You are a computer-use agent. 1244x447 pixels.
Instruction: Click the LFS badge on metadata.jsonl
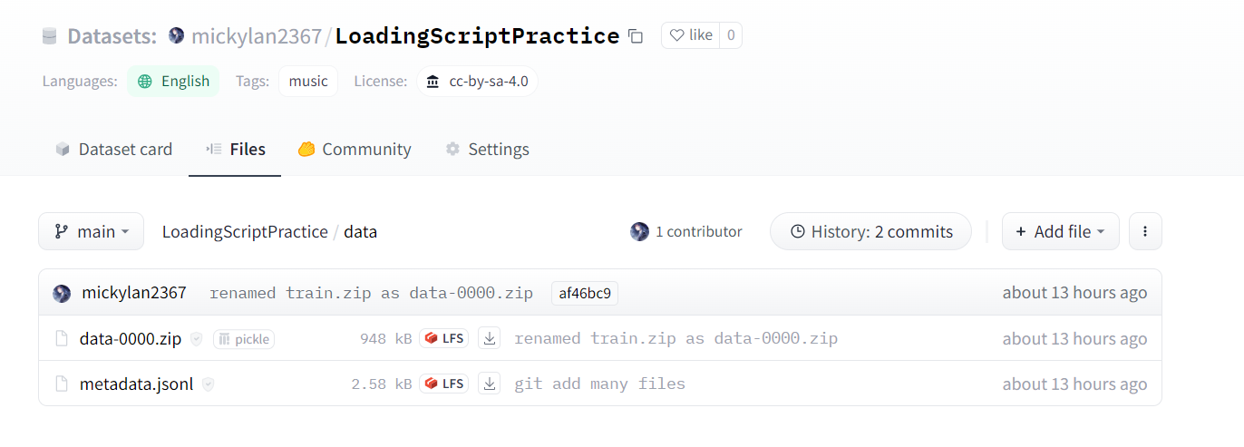click(x=444, y=384)
